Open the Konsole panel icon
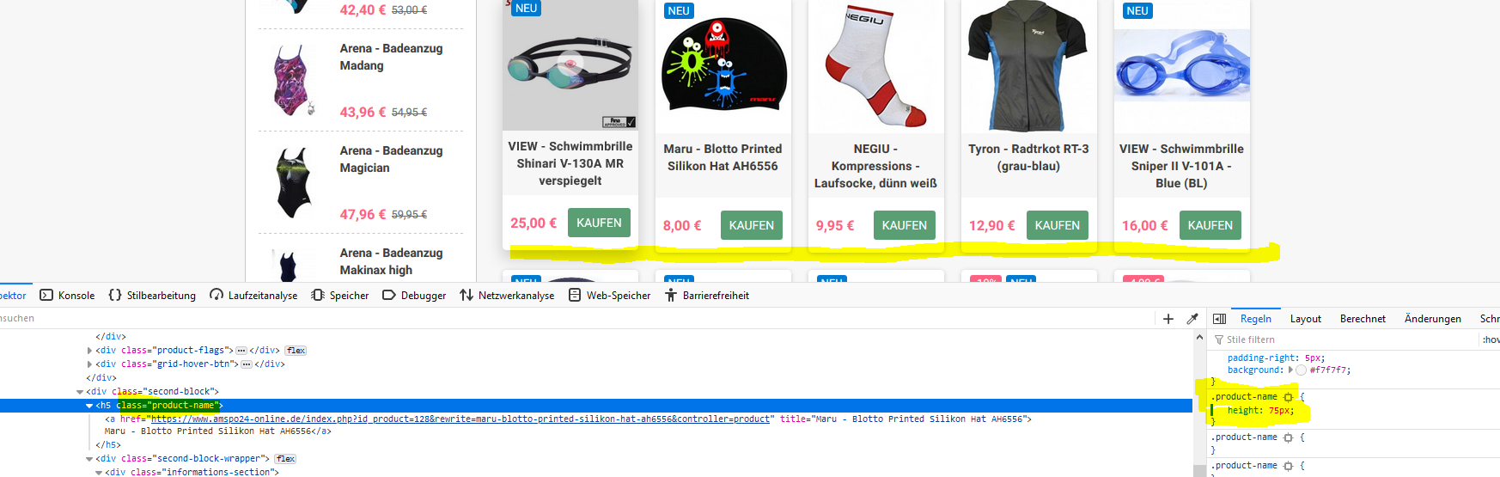1500x477 pixels. [47, 295]
